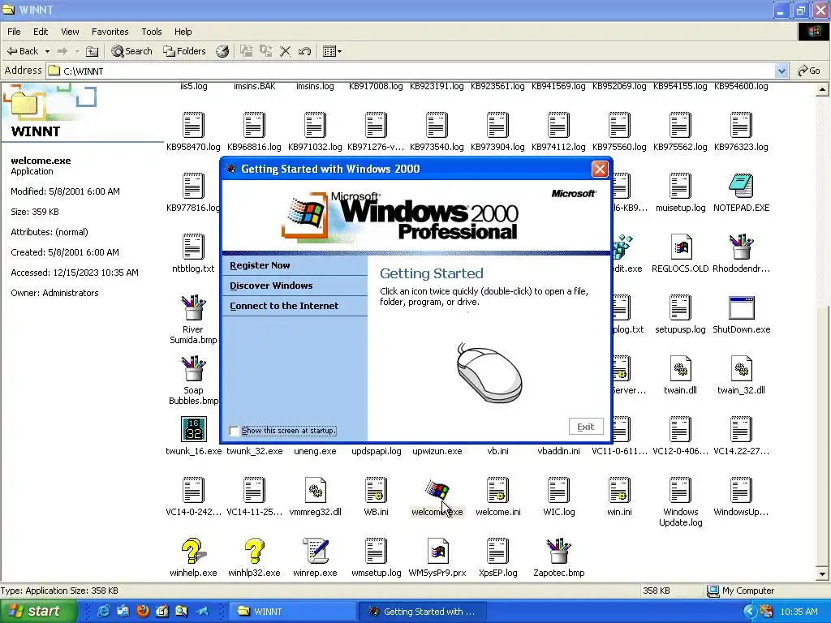Toggle the Folders pane button

click(184, 51)
